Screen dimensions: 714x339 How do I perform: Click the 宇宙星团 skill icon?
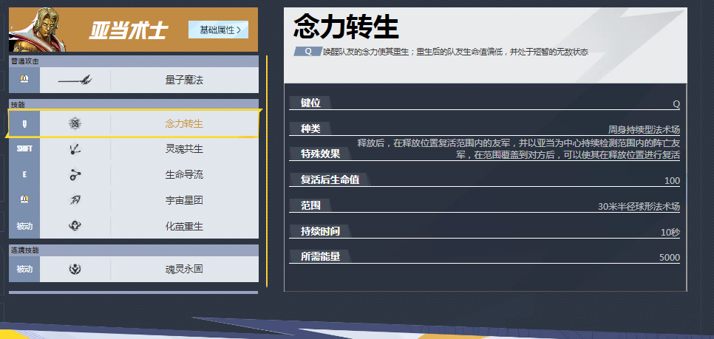[75, 200]
